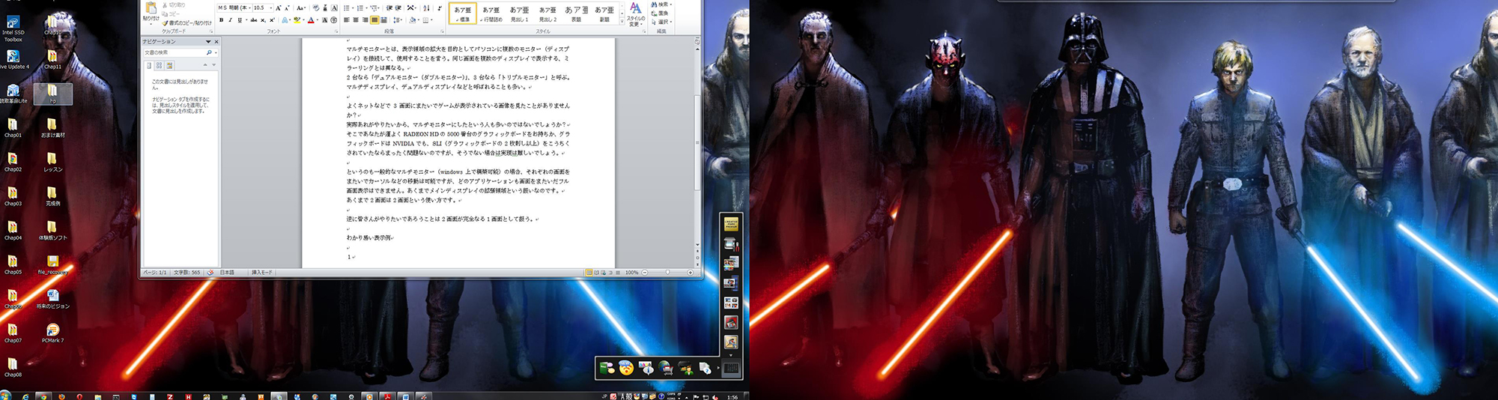The height and width of the screenshot is (400, 1498).
Task: Open the おまけ素材 desktop folder
Action: coord(52,127)
